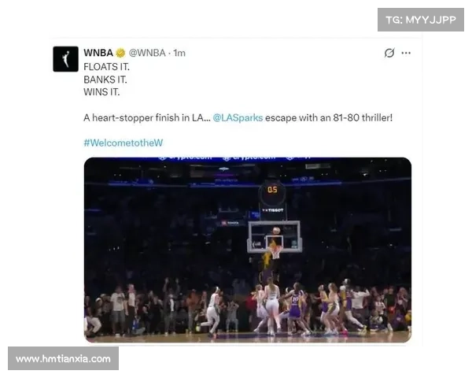Click the www.hmtianxia.com watermark

(63, 358)
